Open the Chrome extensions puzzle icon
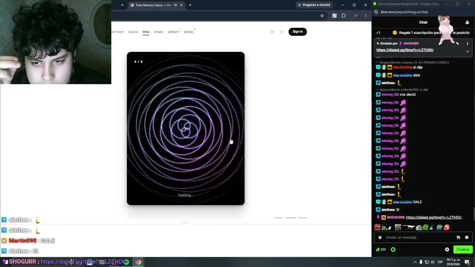475x267 pixels. tap(343, 16)
